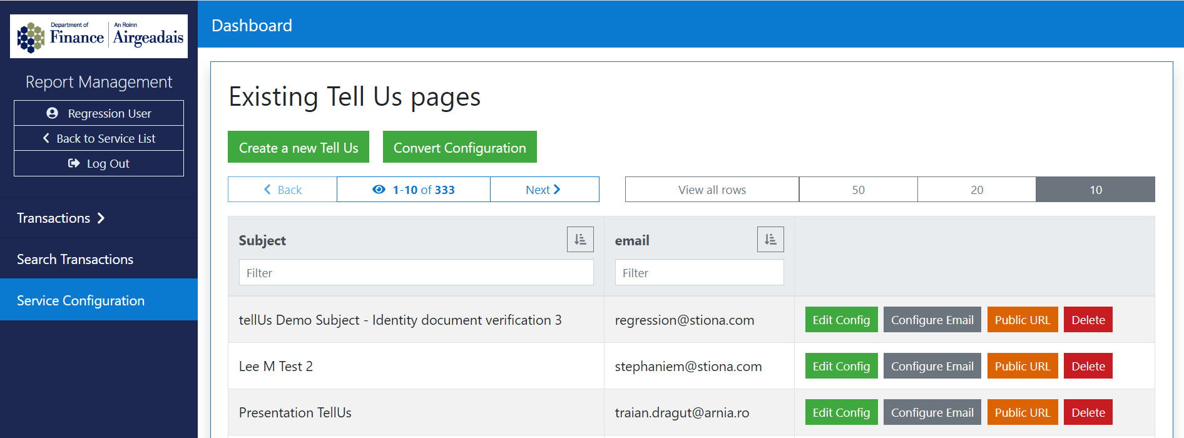
Task: Click the Subject filter field
Action: (x=416, y=273)
